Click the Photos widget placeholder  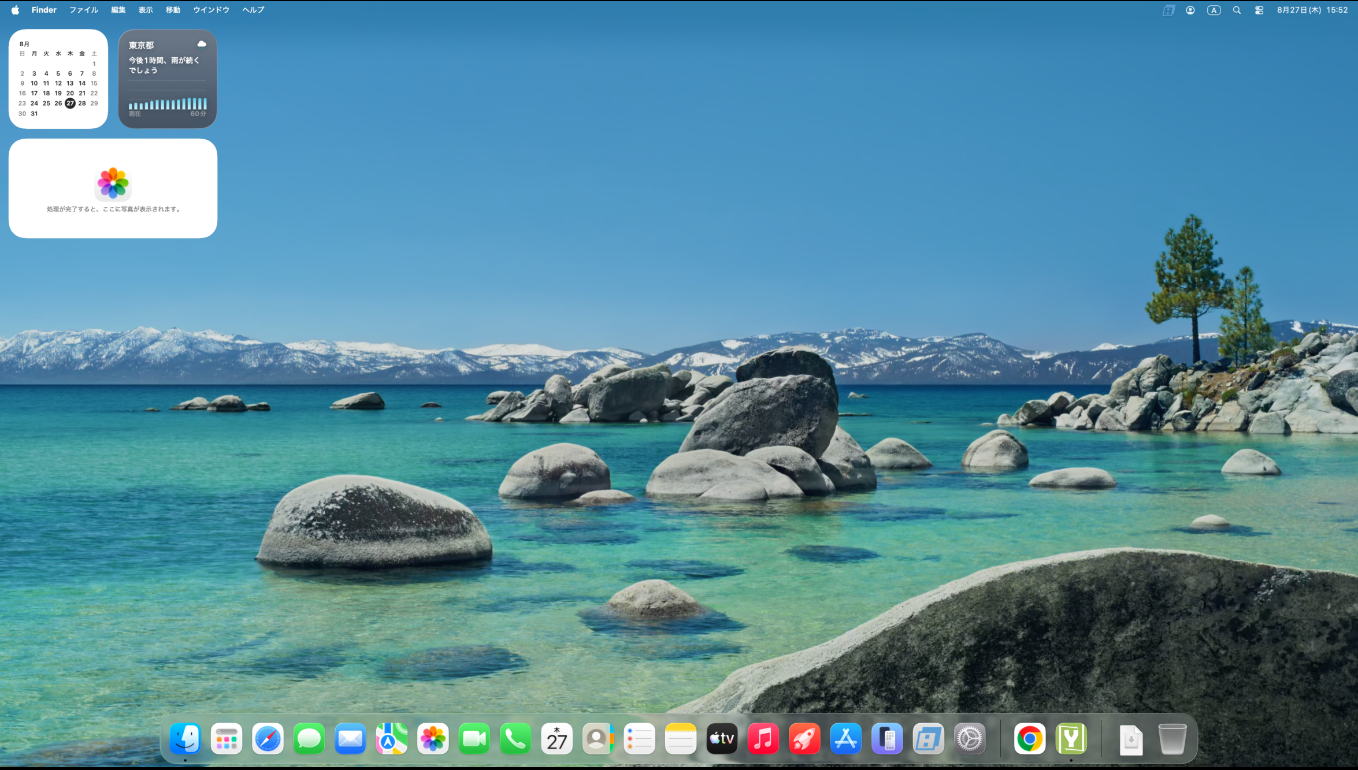(113, 188)
